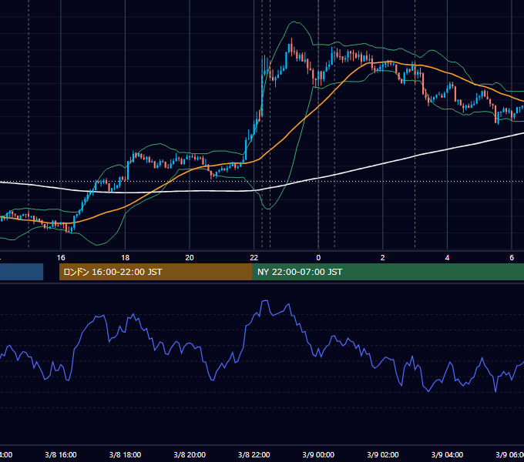Click the ロンドン 16:00-22:00 JST session bar
524x462 pixels.
156,272
